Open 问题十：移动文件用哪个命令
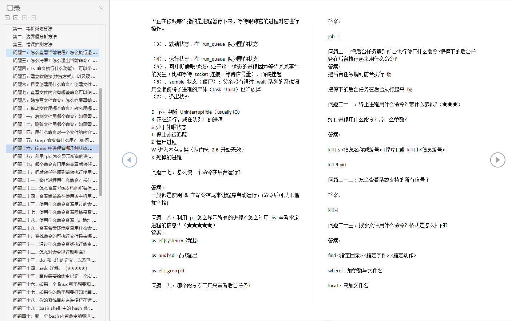 (52, 109)
